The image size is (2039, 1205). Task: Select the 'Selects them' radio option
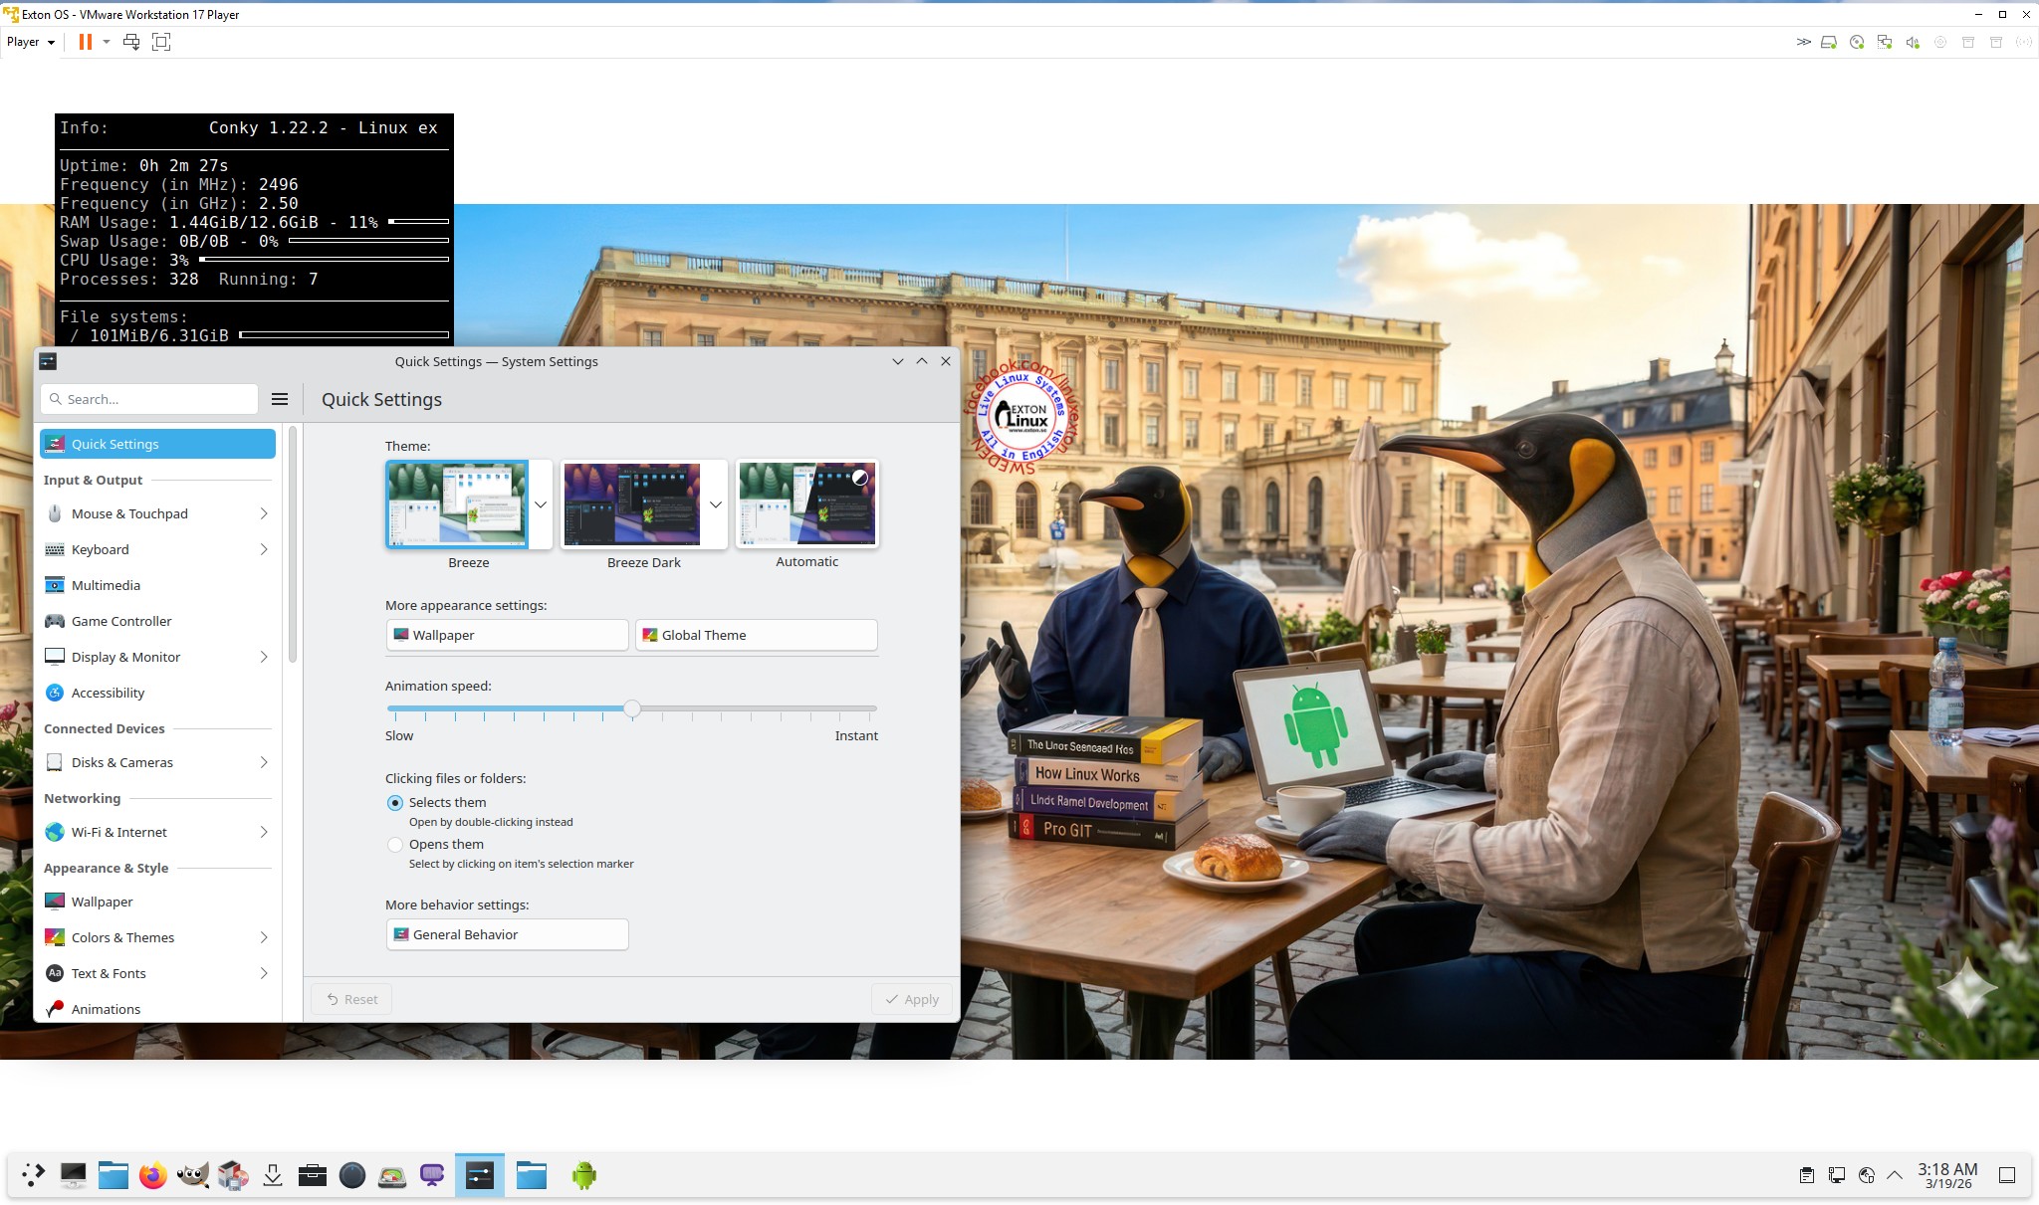[395, 803]
